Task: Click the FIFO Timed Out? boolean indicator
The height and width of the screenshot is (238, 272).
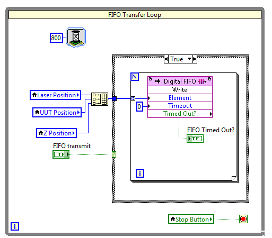Action: point(195,139)
